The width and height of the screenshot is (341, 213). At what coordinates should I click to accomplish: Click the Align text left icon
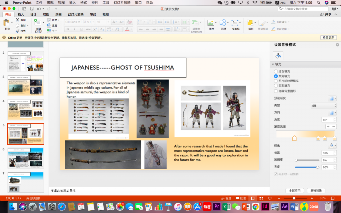point(141,29)
